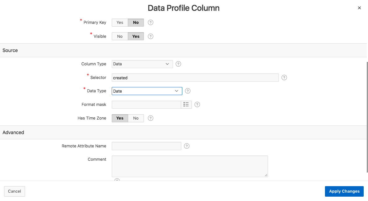
Task: Expand the Column Type dropdown
Action: point(142,64)
